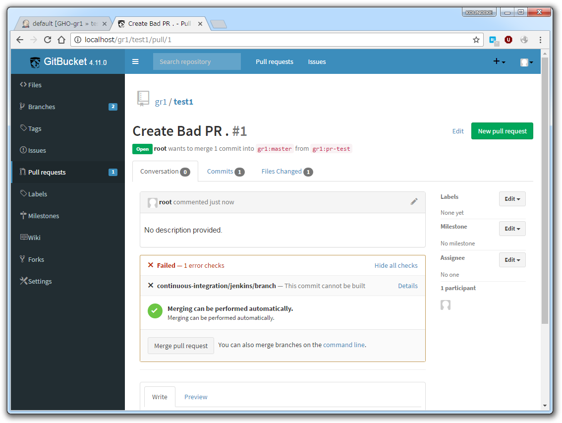Open the Files section via sidebar icon
The width and height of the screenshot is (562, 423).
24,85
